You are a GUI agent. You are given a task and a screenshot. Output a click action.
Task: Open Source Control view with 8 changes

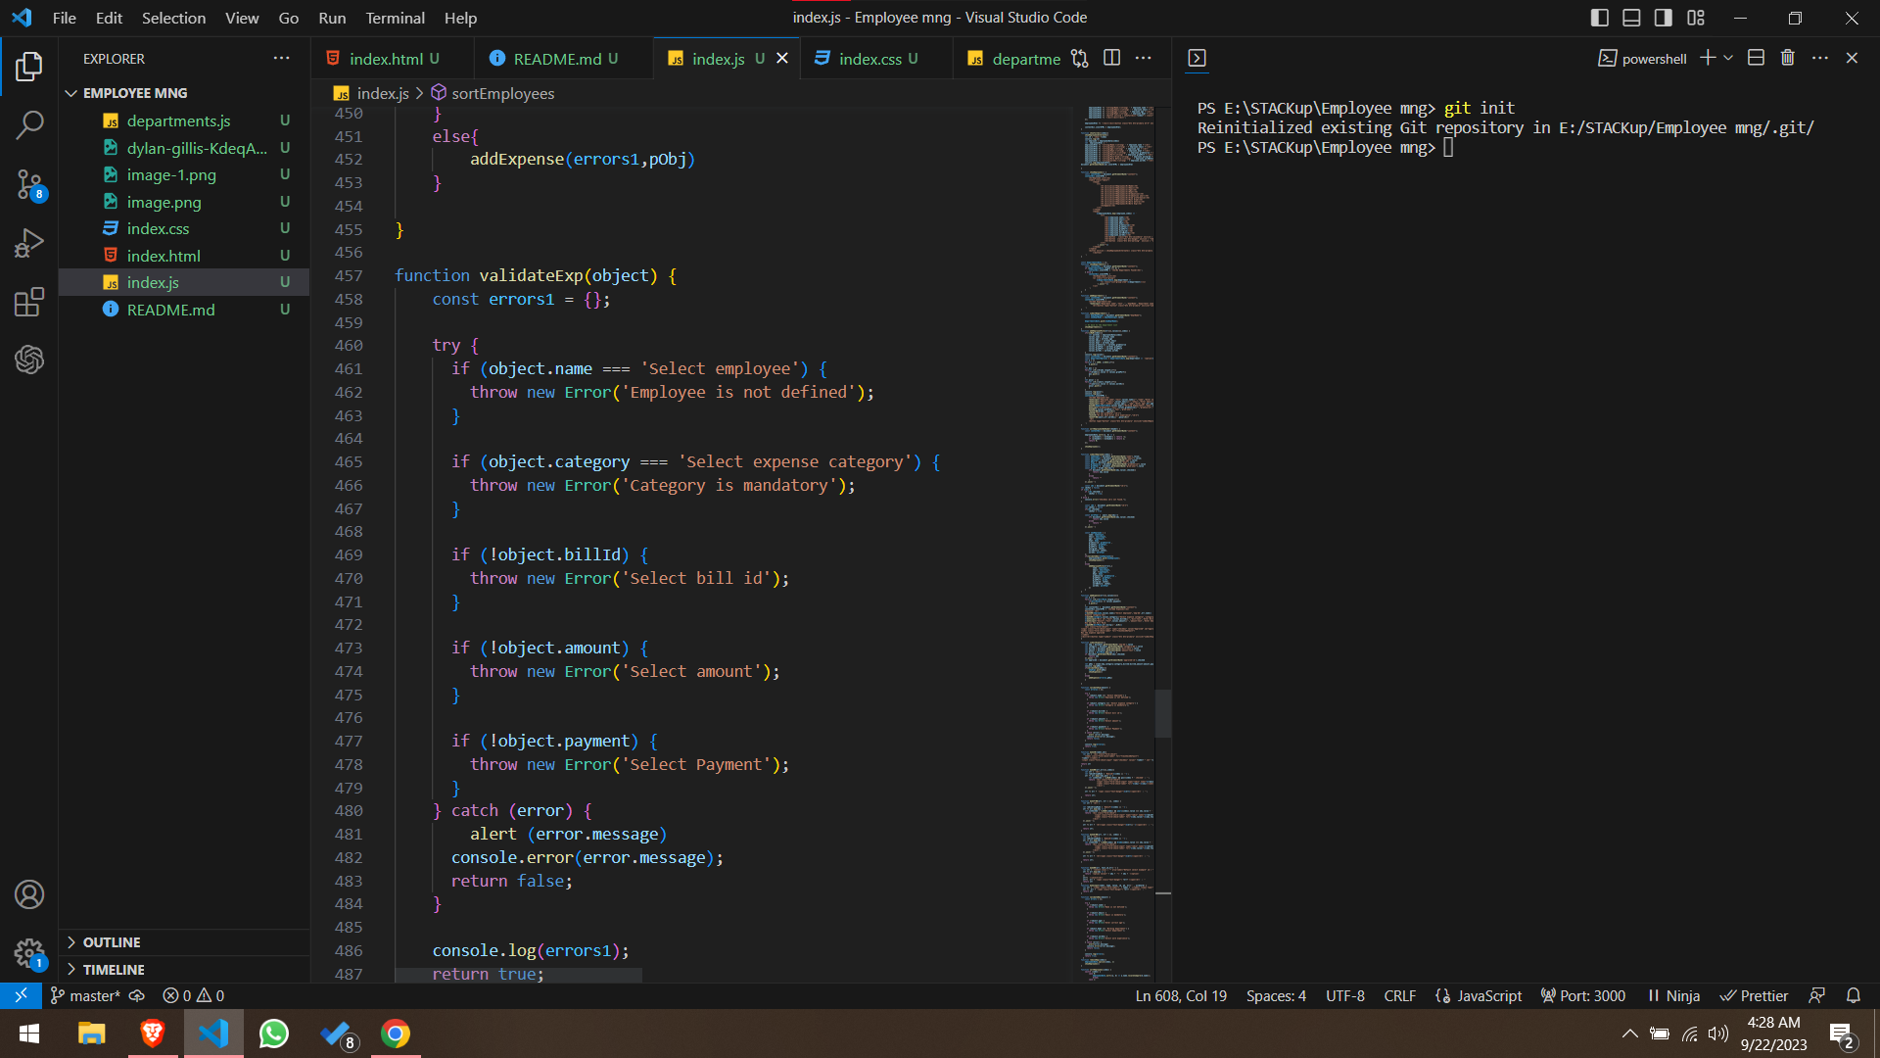pos(29,183)
